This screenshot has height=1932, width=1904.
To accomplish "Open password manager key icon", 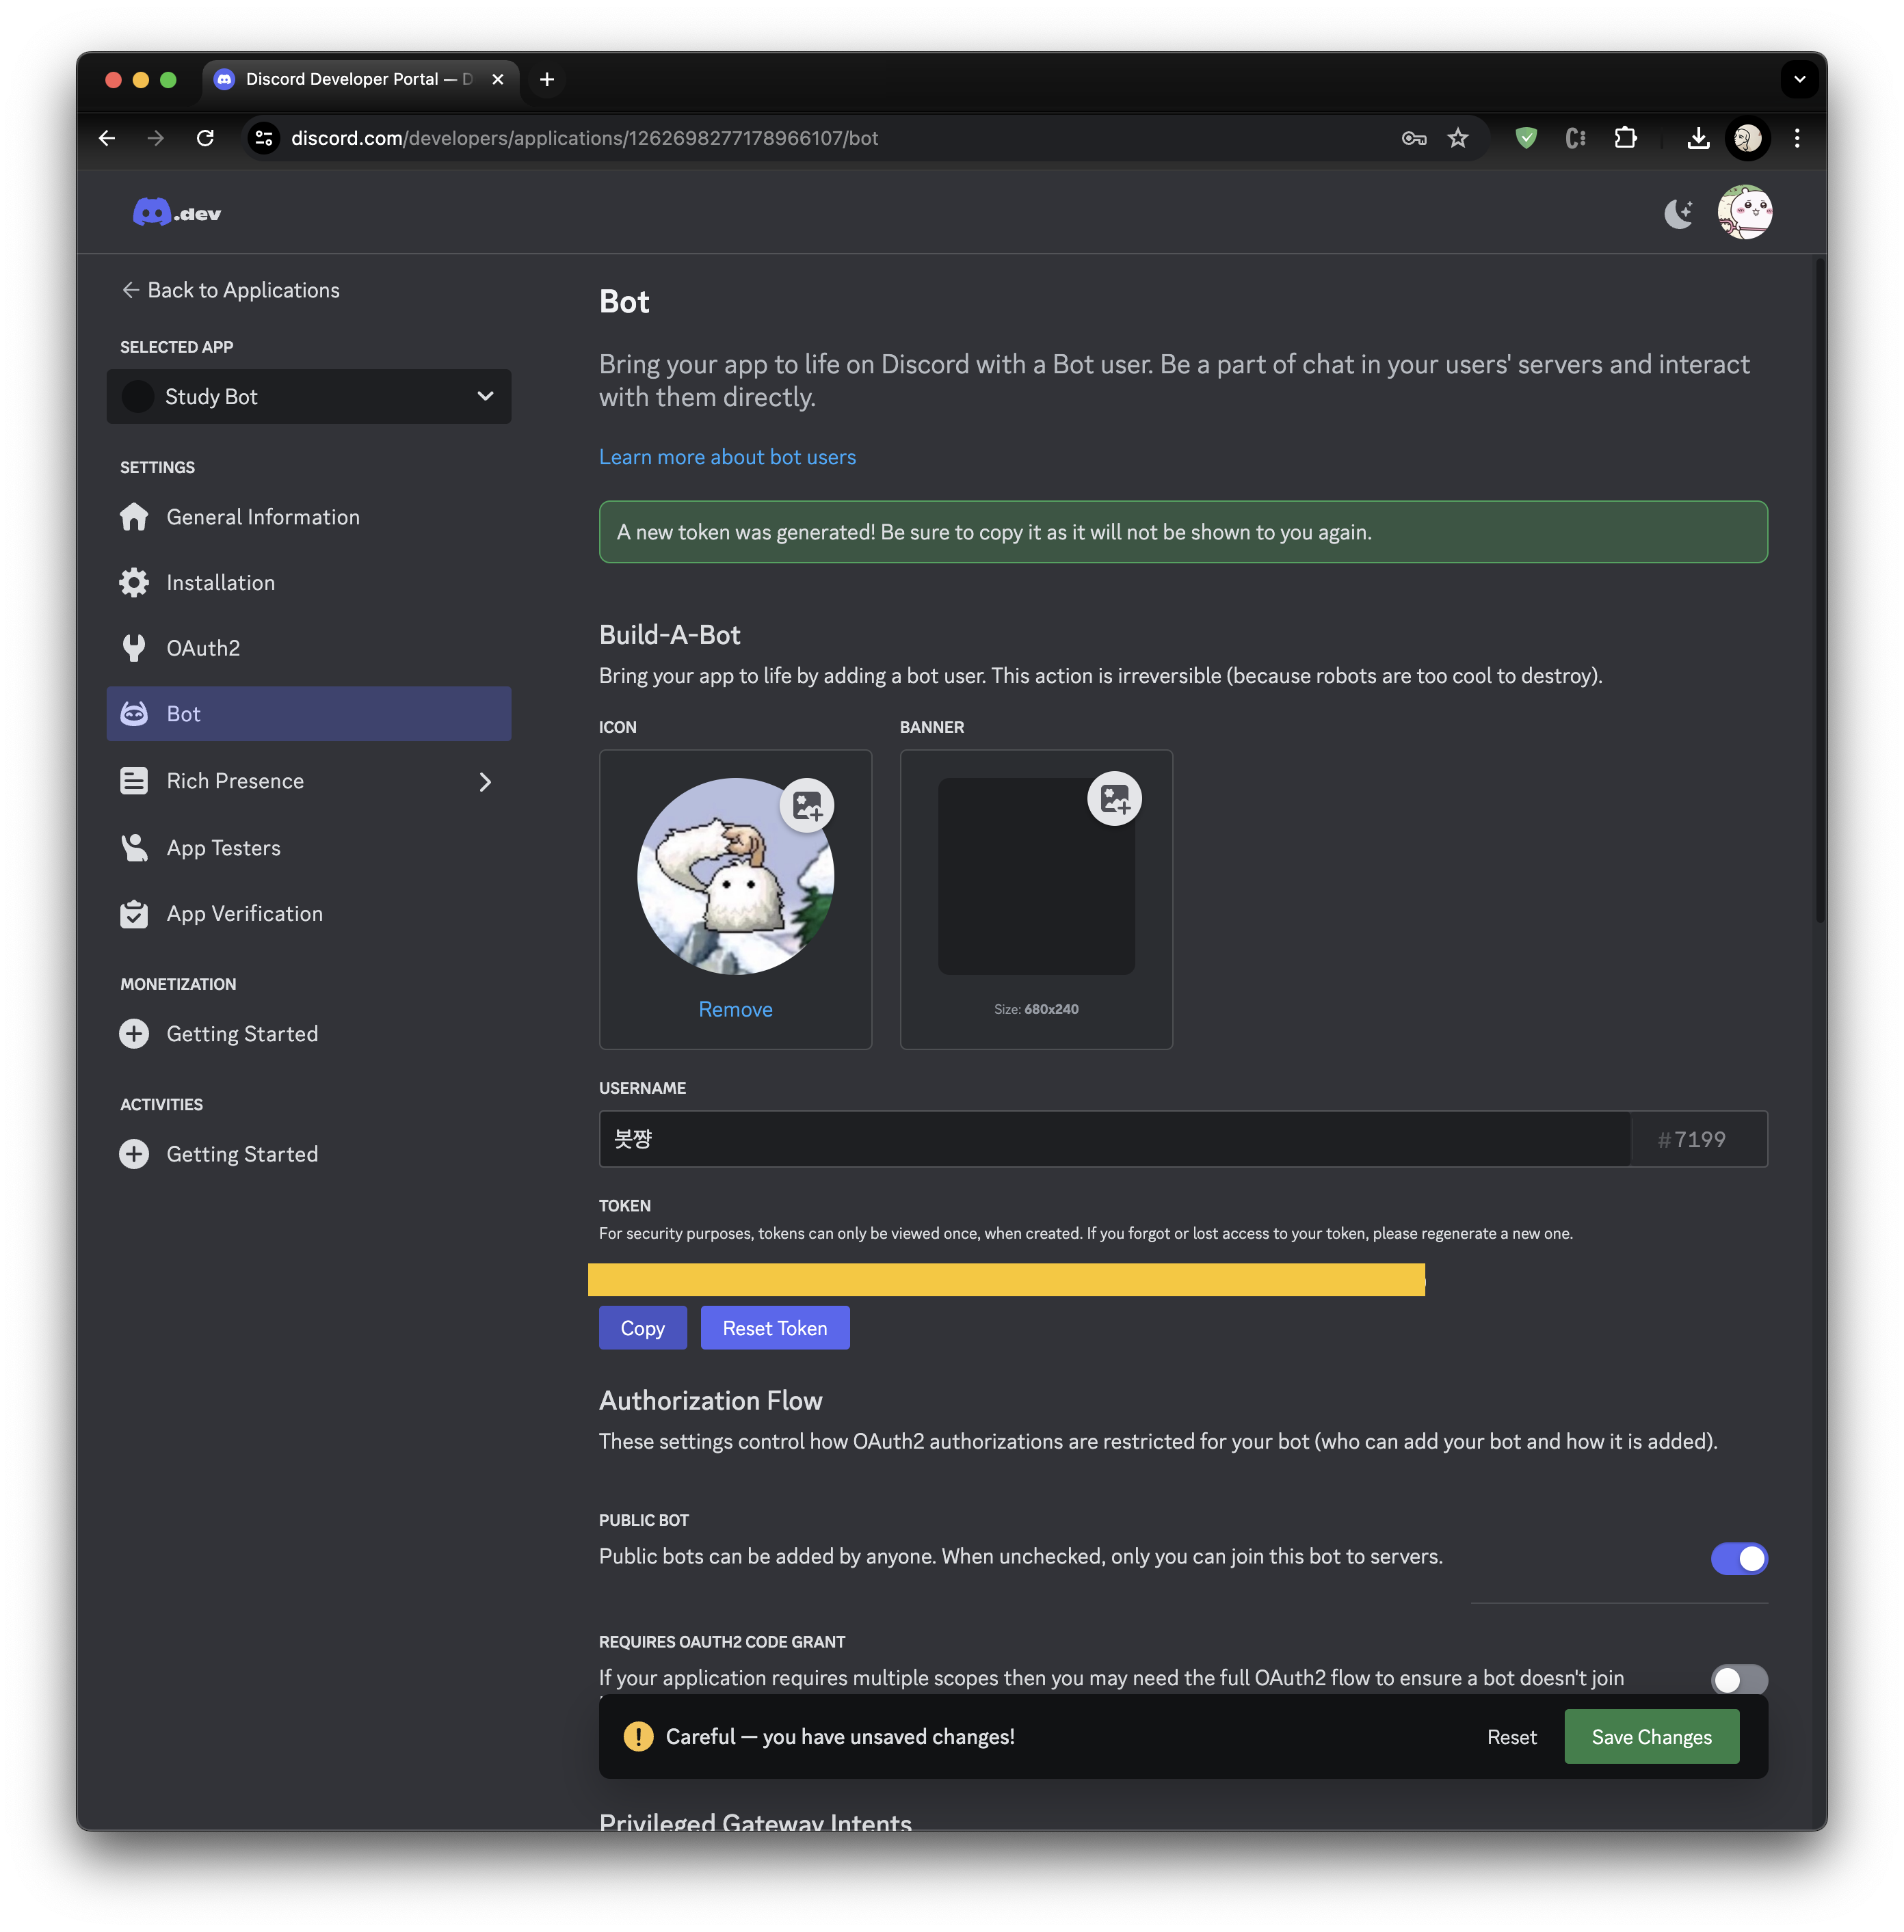I will (x=1414, y=138).
